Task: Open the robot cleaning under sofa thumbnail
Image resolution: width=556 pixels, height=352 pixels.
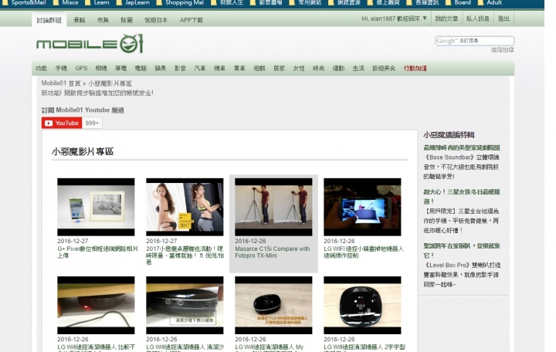Action: tap(185, 305)
